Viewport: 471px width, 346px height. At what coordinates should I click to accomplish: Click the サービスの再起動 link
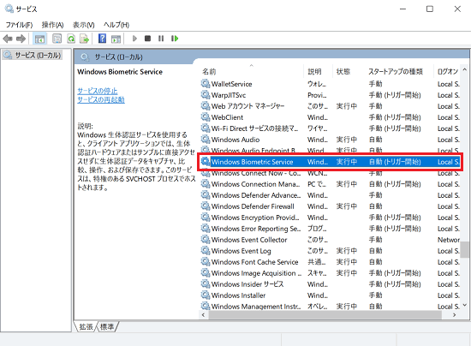101,99
